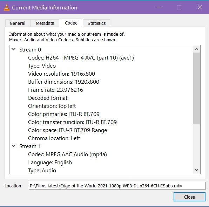The height and width of the screenshot is (207, 209).
Task: Select the MPEG AAC Audio codec row
Action: [67, 154]
